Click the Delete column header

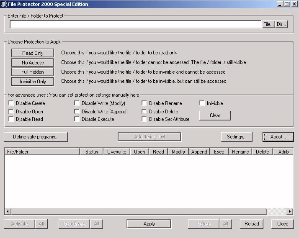pos(263,152)
